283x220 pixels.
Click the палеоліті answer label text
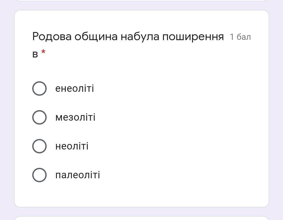tap(78, 175)
